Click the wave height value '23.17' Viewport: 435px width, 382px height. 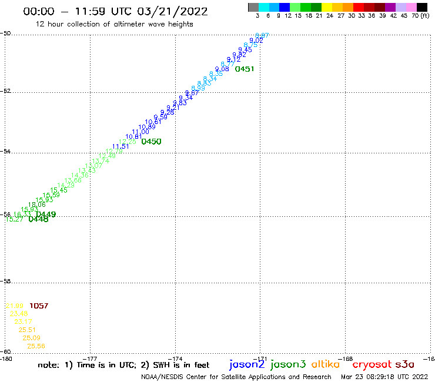[23, 321]
